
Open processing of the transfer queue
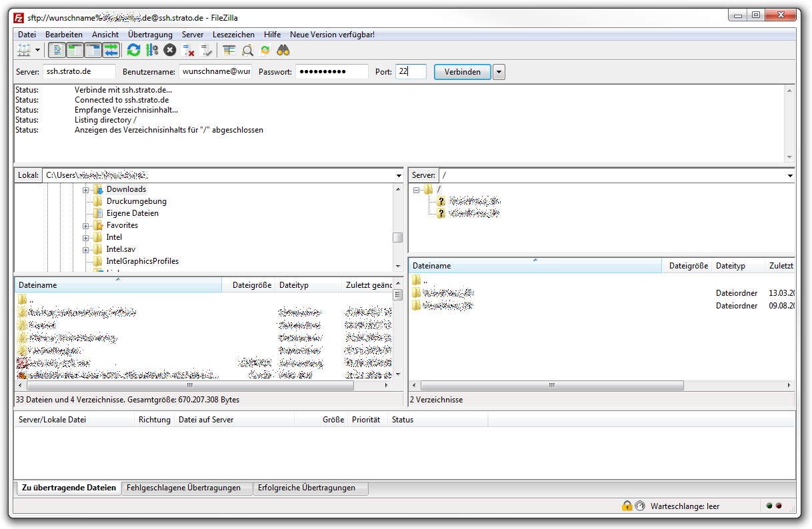151,50
